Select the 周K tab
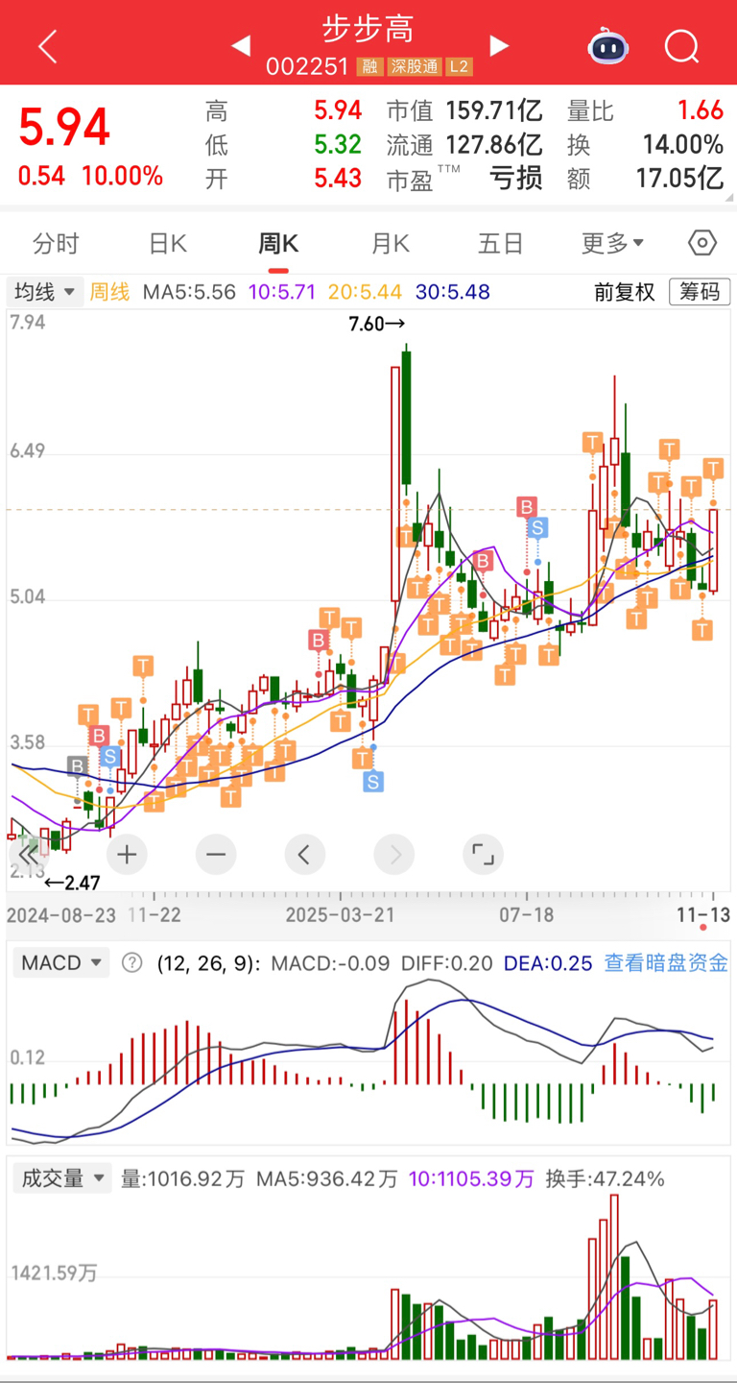The width and height of the screenshot is (737, 1383). (278, 244)
